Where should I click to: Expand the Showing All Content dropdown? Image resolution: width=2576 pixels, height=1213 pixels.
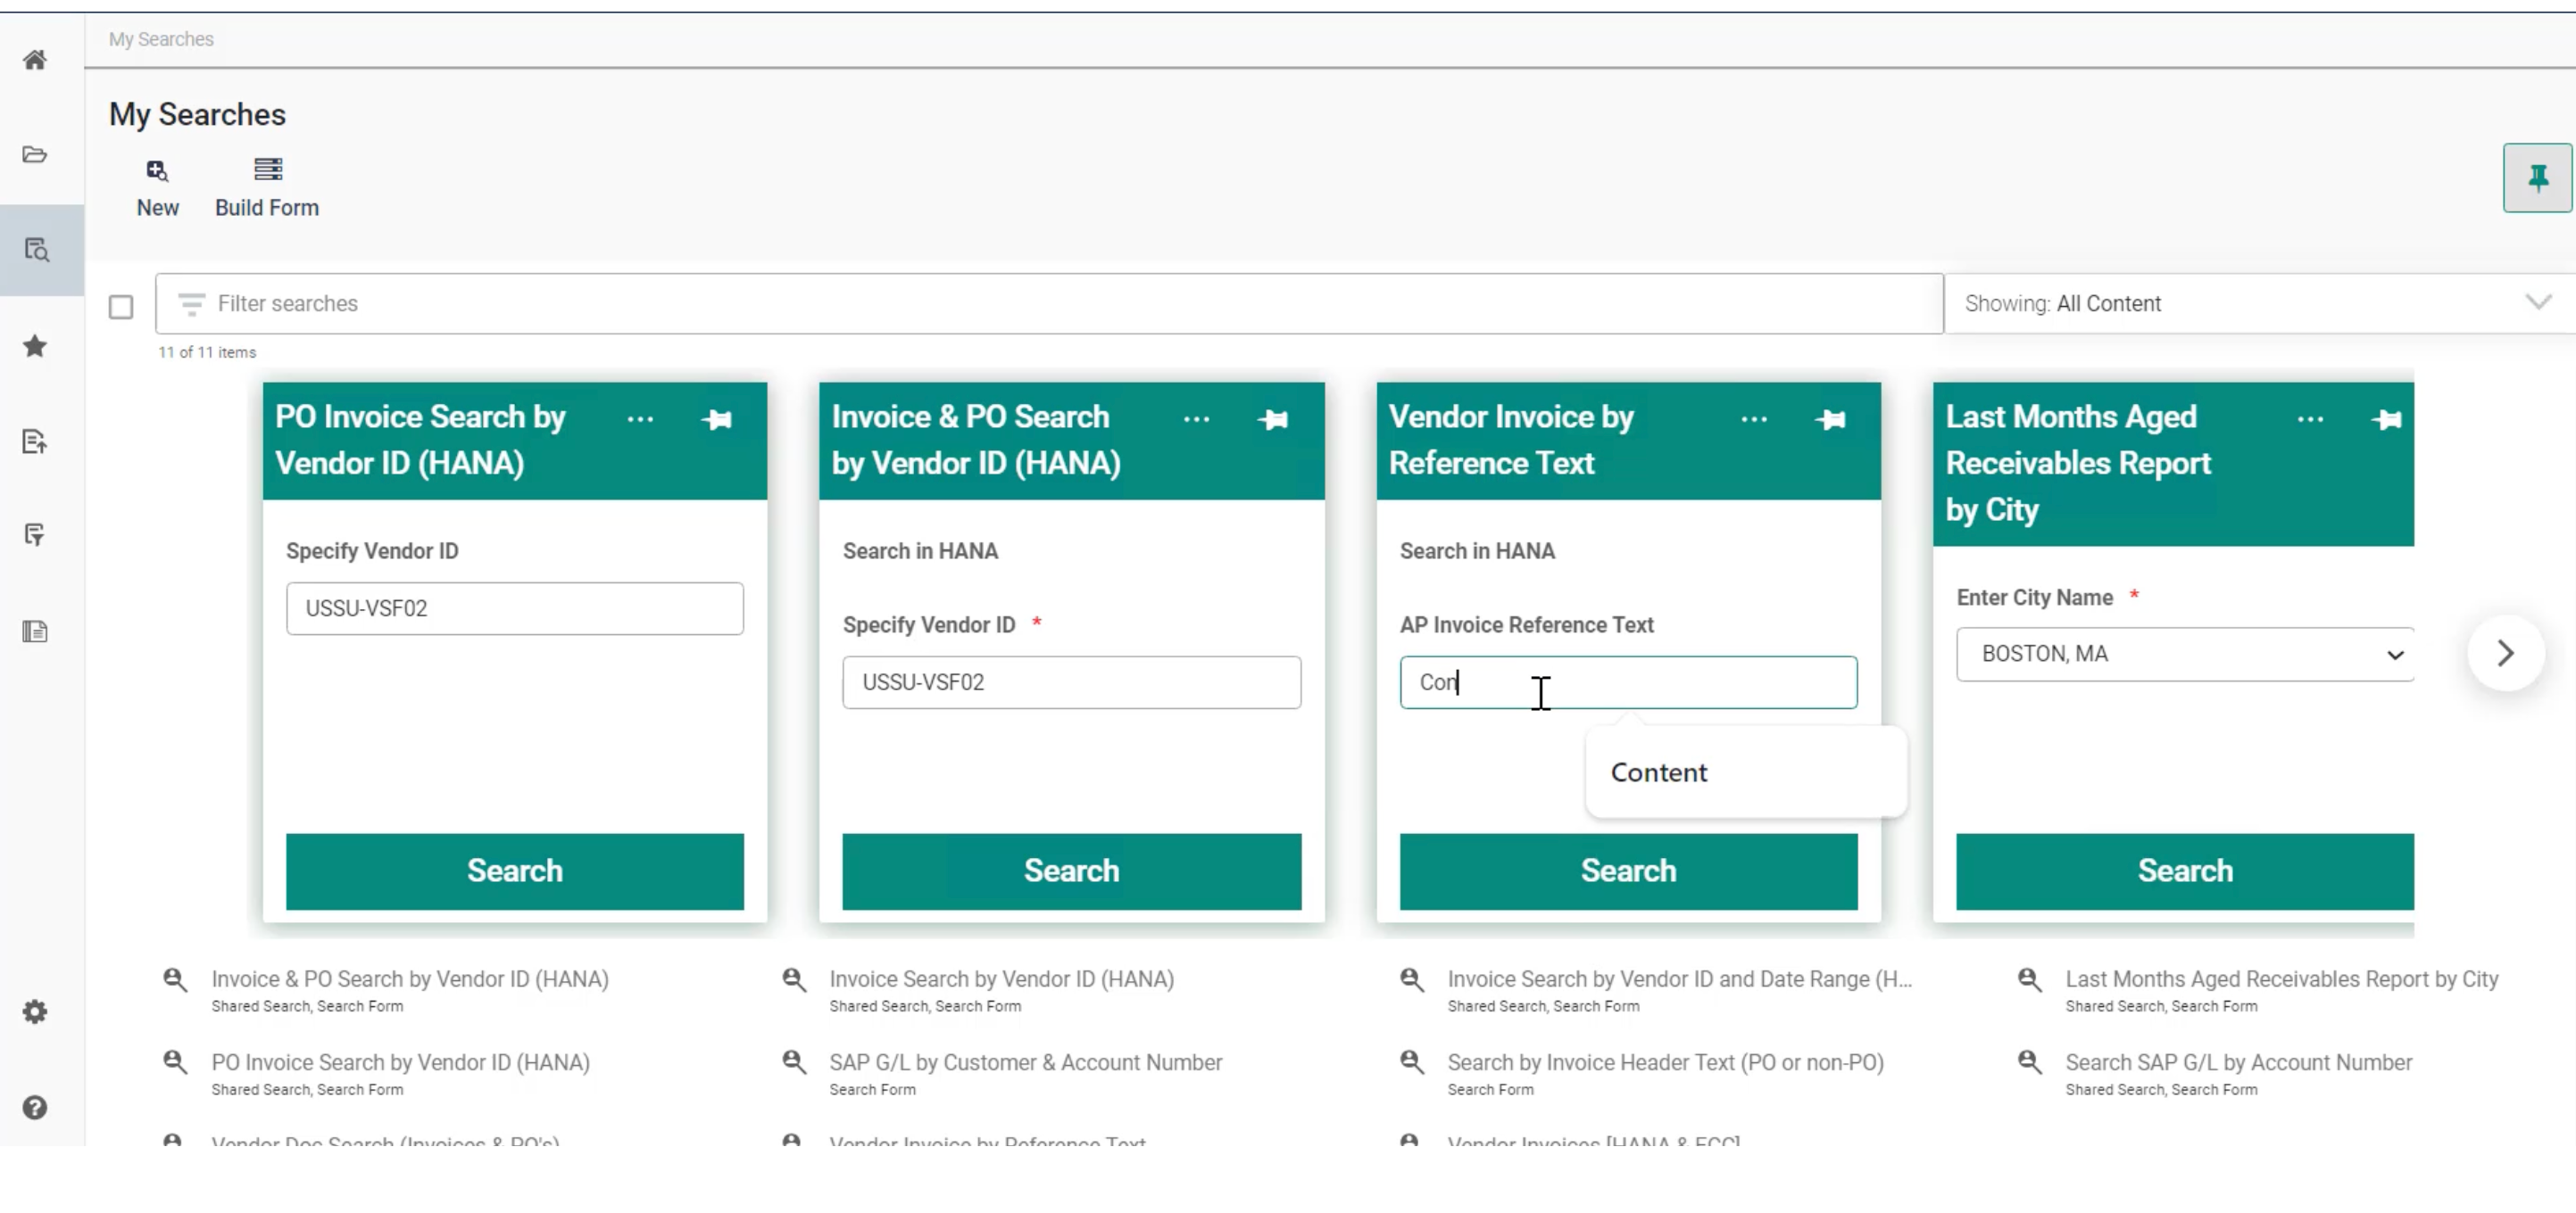2537,302
